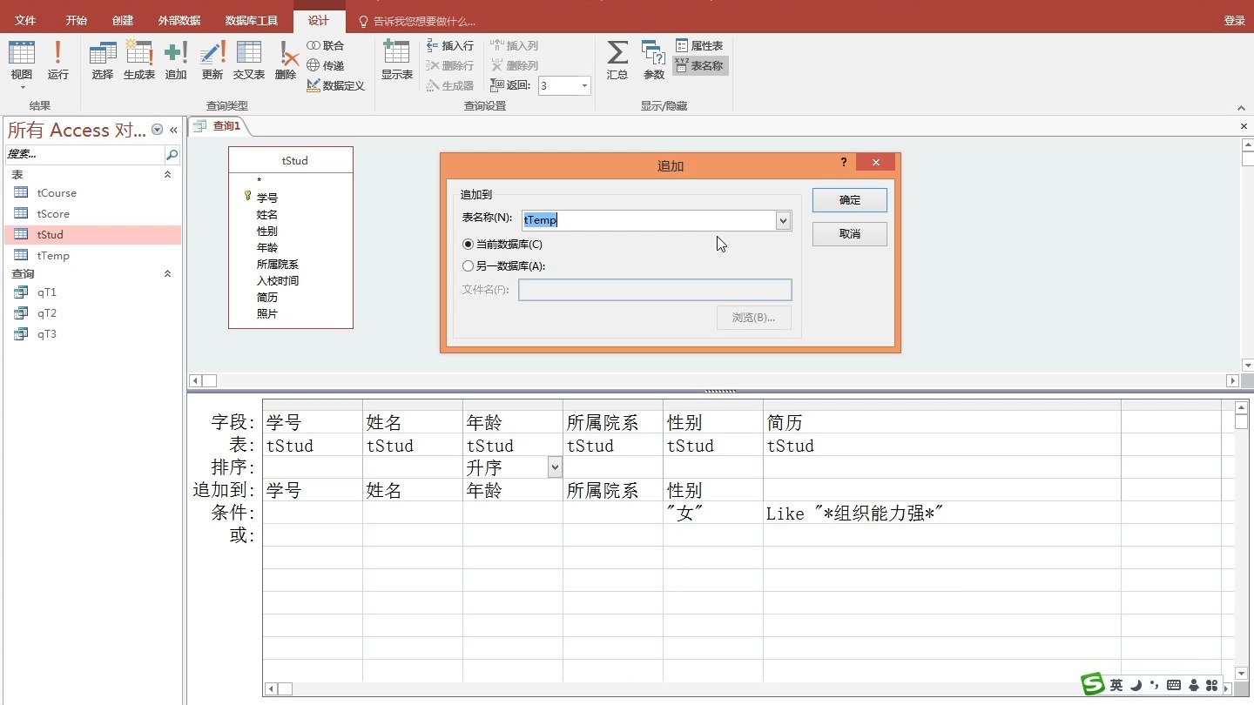
Task: Collapse the 查询 group in navigation pane
Action: (x=168, y=274)
